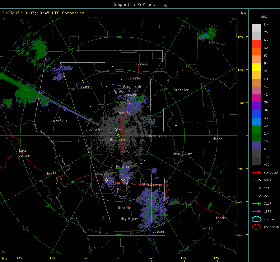Click the magenta 39-42 dBZ swatch
280x262 pixels.
click(256, 98)
